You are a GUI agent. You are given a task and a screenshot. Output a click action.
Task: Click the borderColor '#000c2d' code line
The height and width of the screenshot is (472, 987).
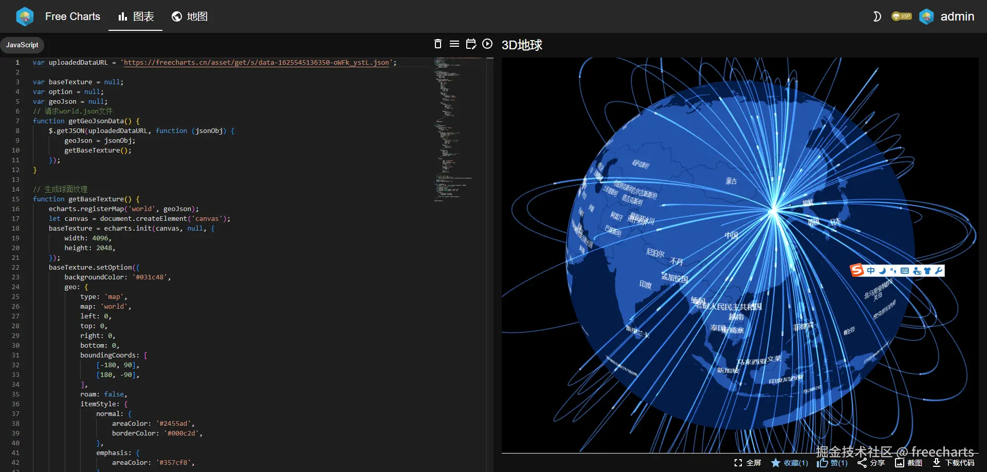pos(157,433)
